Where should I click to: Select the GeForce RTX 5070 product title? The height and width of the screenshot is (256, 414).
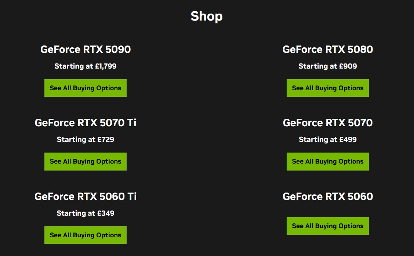coord(327,123)
